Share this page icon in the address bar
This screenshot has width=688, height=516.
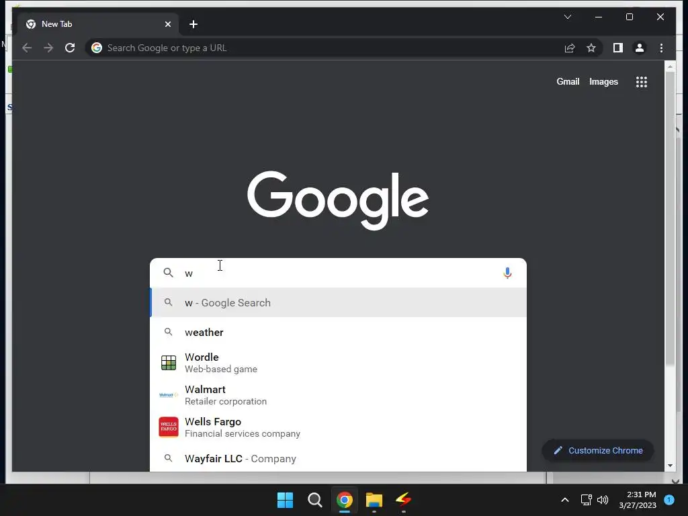[570, 48]
